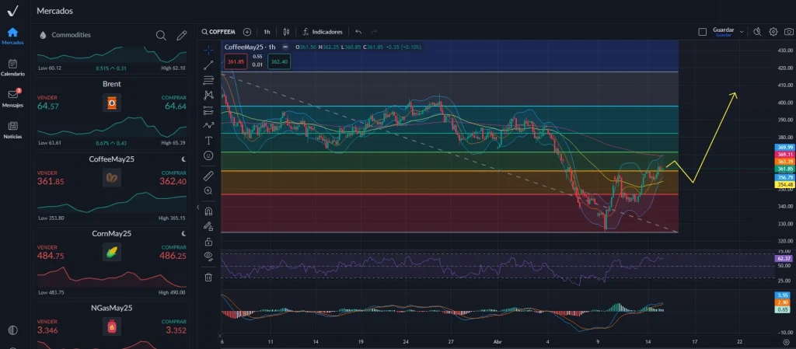
Task: Select the ruler measure tool
Action: tap(208, 176)
